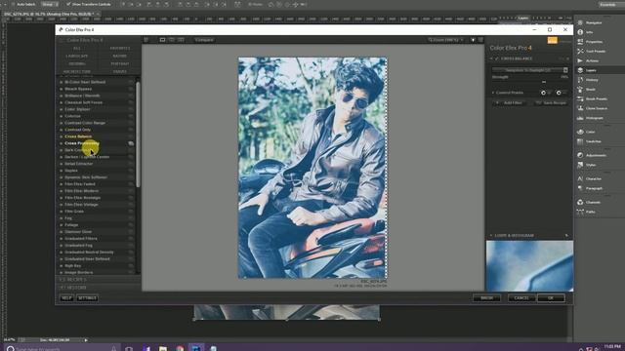
Task: Click the Save Recipe button
Action: pos(551,103)
